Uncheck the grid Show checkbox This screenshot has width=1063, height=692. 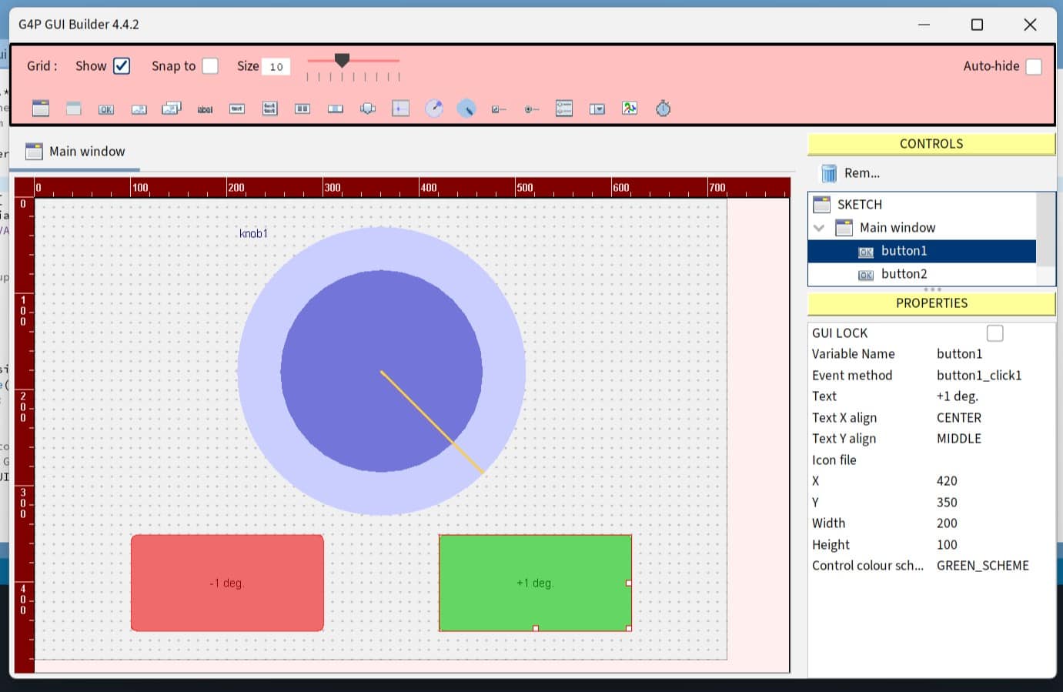pyautogui.click(x=122, y=66)
